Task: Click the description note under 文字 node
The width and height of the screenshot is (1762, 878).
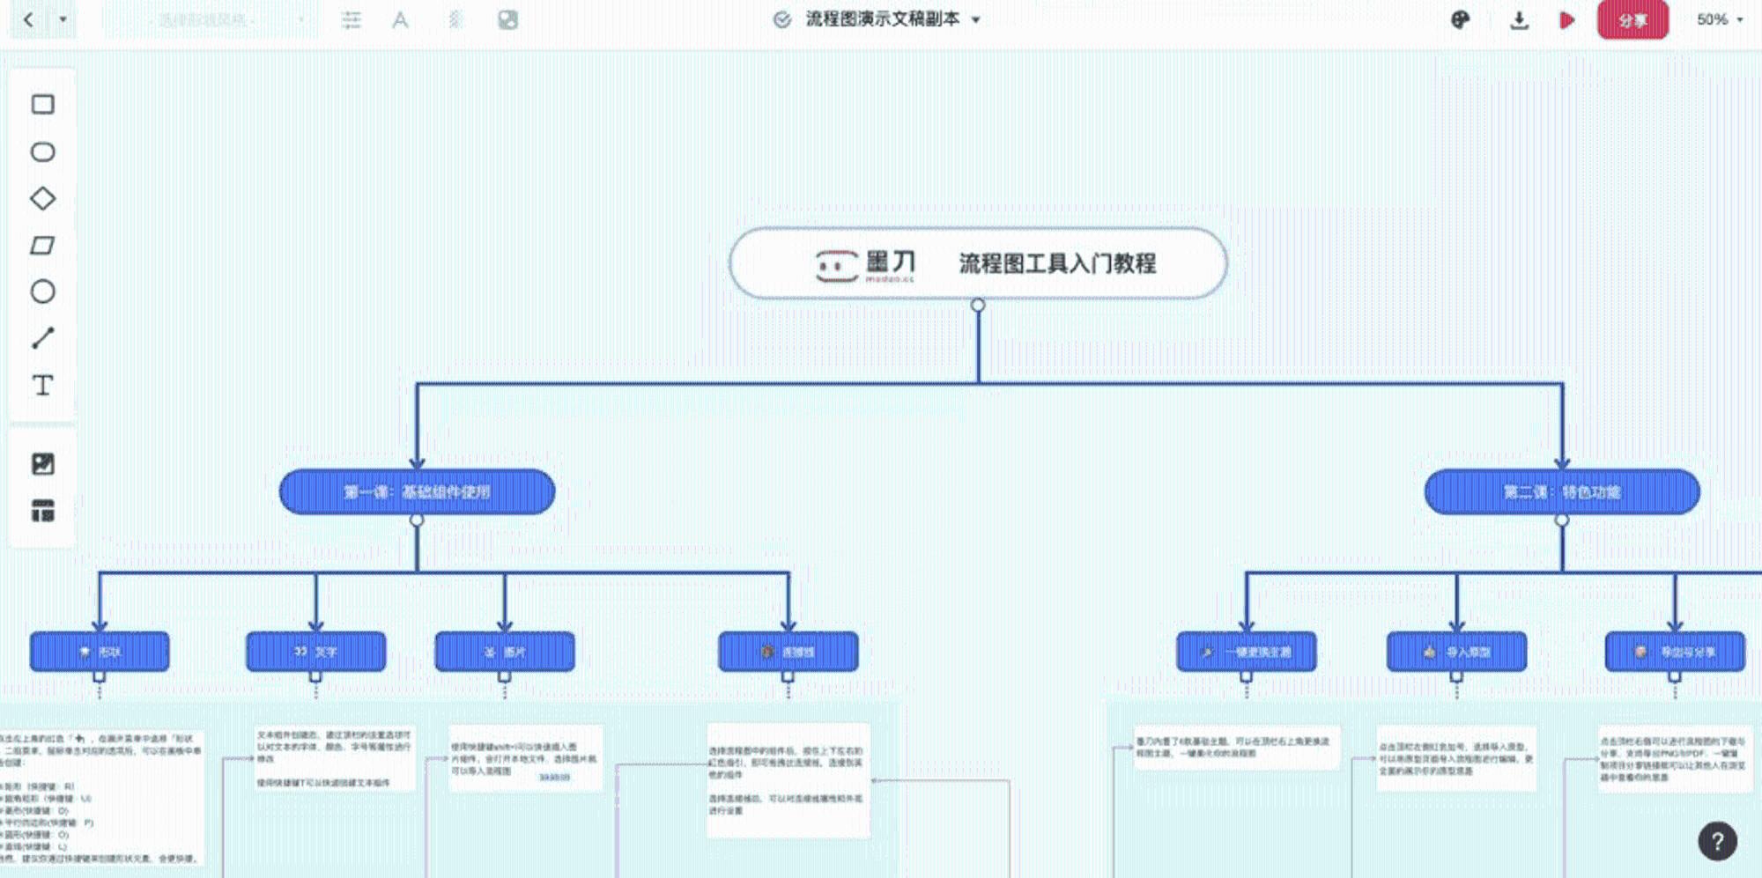Action: (334, 758)
